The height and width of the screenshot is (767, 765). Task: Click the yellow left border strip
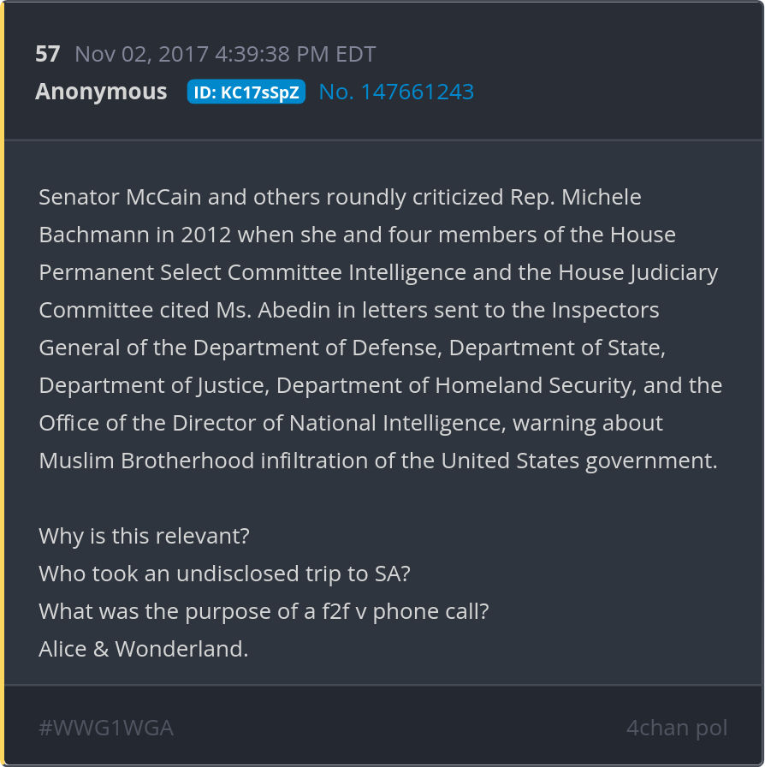tap(3, 383)
